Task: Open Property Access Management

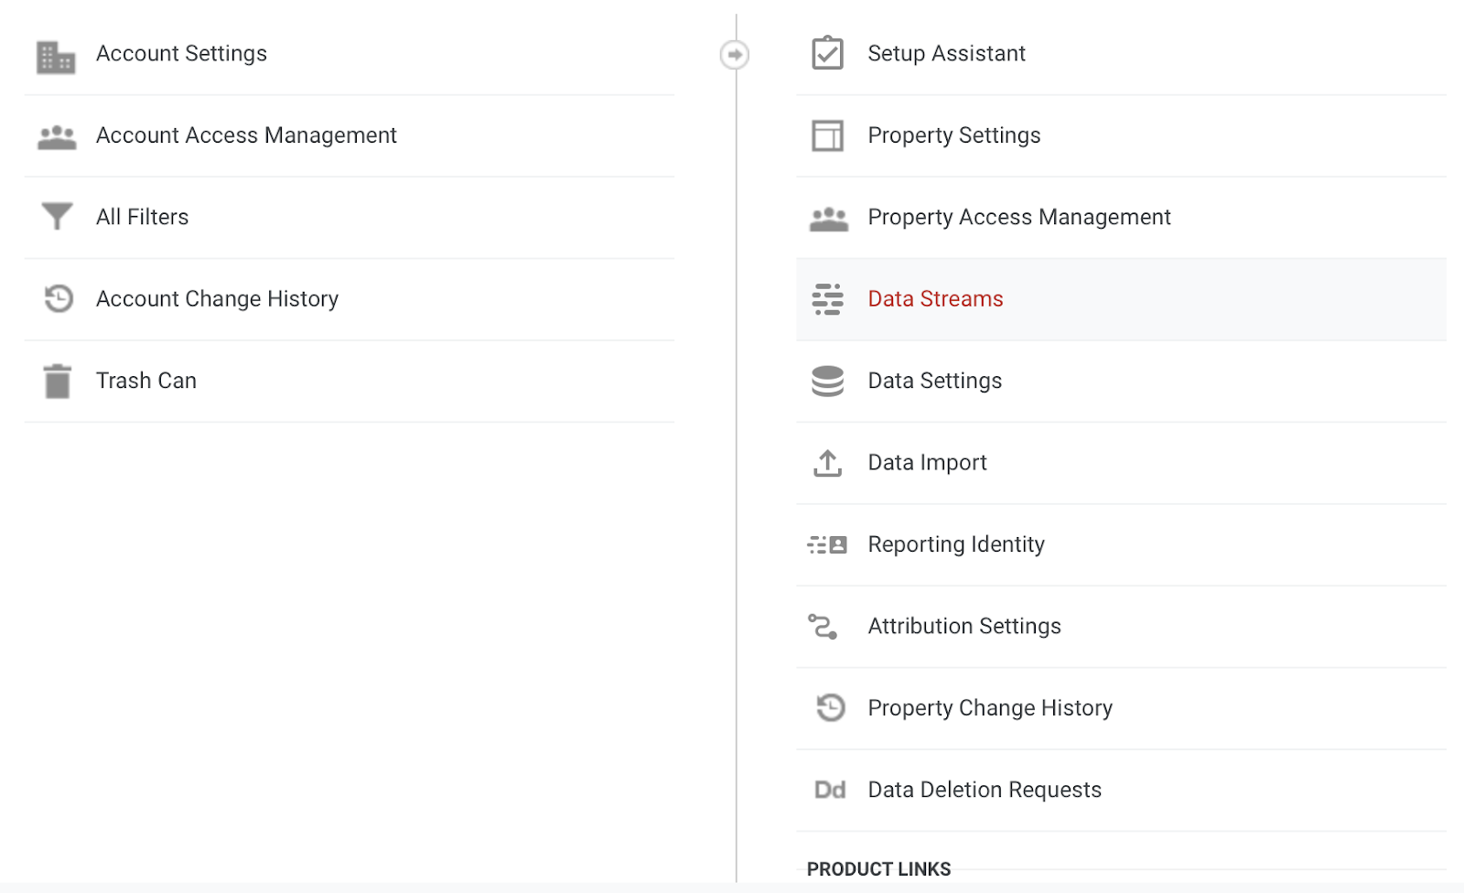Action: coord(1018,217)
